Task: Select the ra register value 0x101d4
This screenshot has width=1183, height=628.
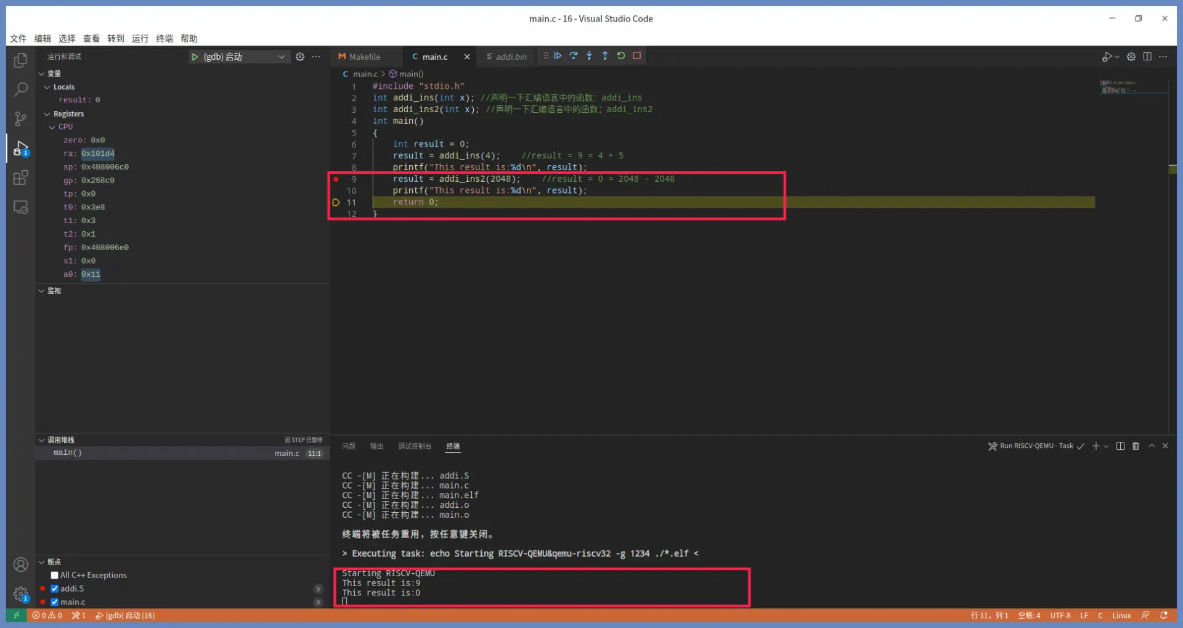Action: (x=98, y=153)
